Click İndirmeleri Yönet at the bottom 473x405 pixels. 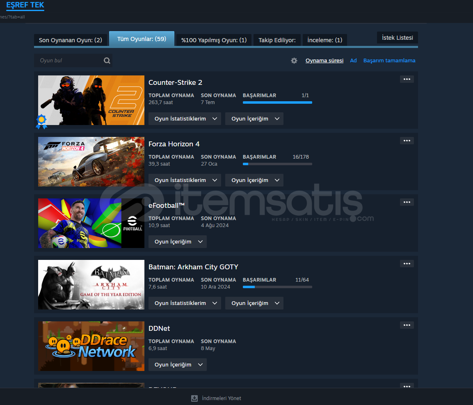(x=222, y=398)
